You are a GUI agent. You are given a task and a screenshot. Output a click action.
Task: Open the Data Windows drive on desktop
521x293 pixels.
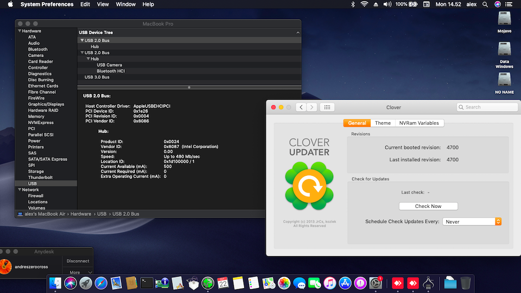pyautogui.click(x=504, y=55)
